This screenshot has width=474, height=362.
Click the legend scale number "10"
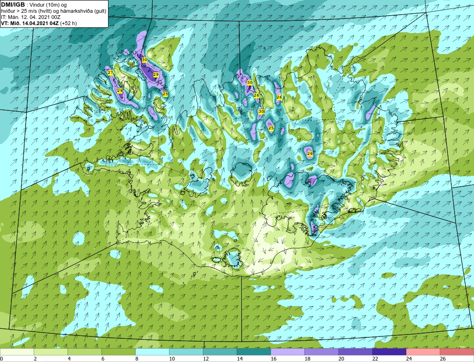click(172, 359)
